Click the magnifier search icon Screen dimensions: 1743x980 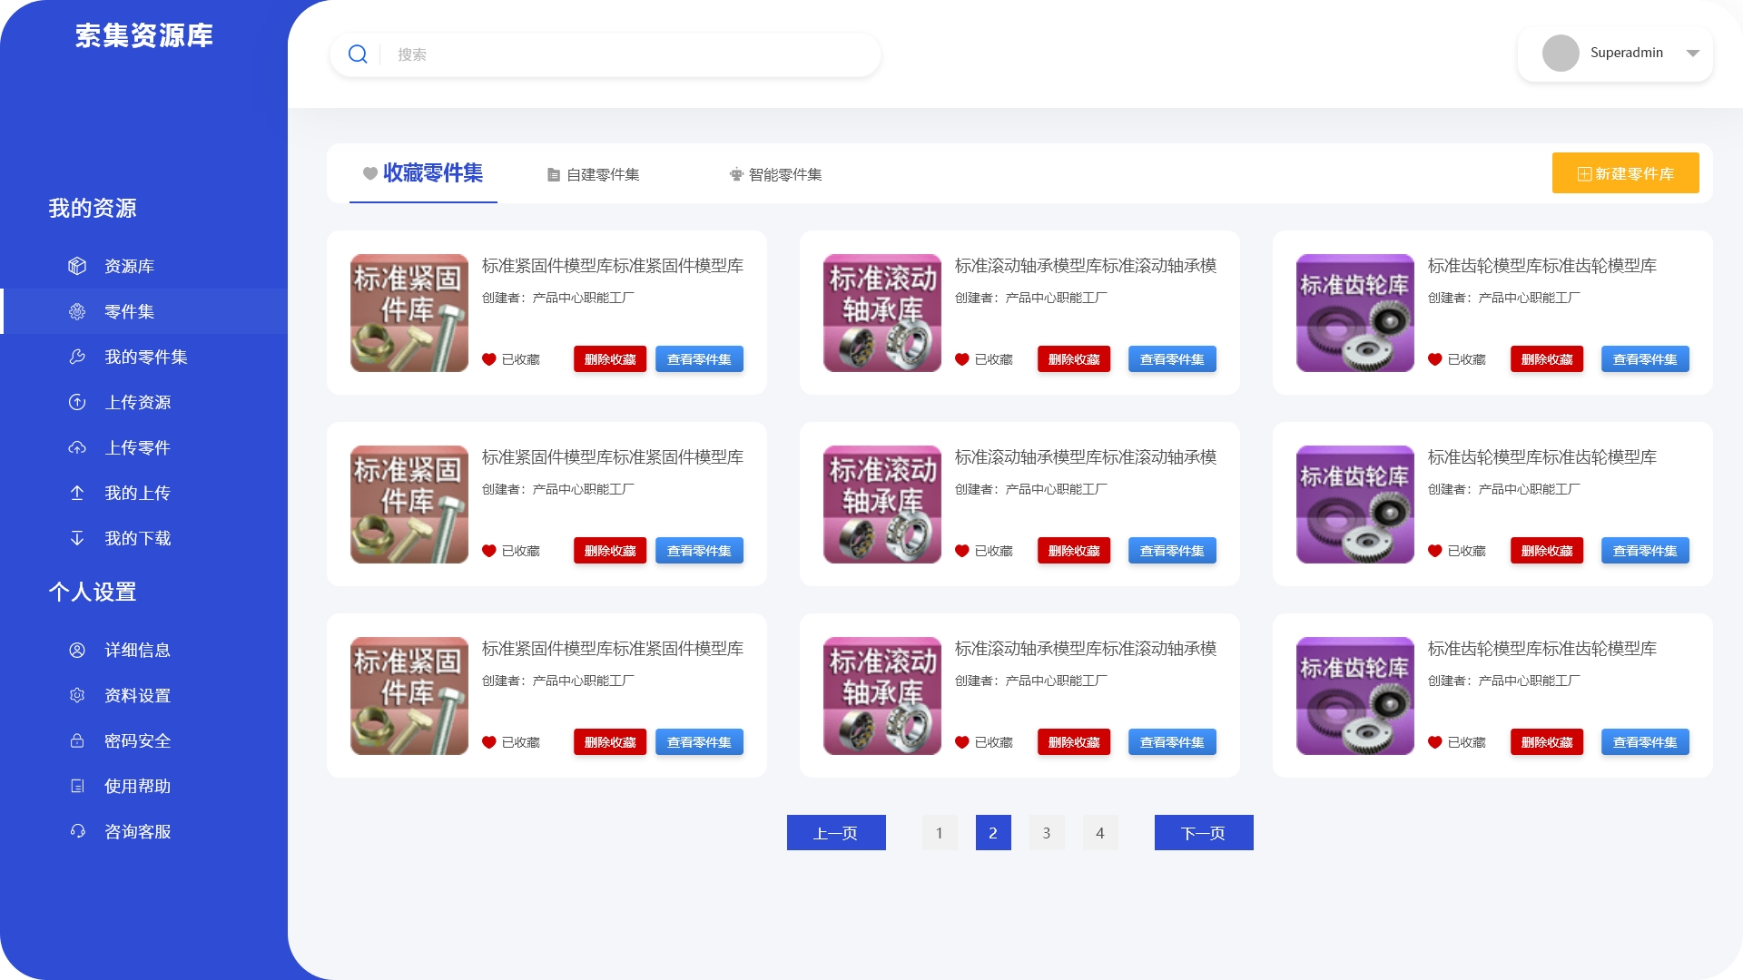pos(358,54)
